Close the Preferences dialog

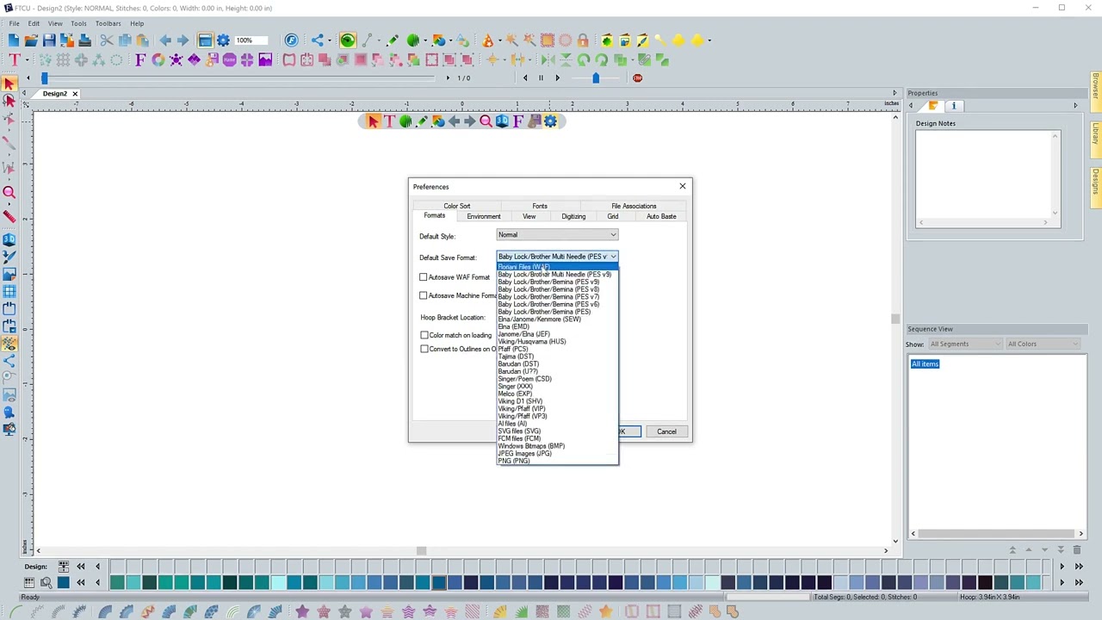point(683,186)
